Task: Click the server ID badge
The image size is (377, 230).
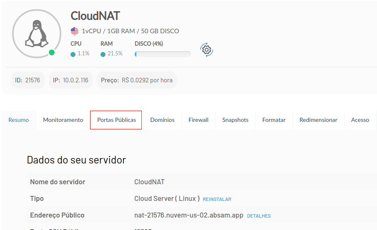Action: (28, 80)
